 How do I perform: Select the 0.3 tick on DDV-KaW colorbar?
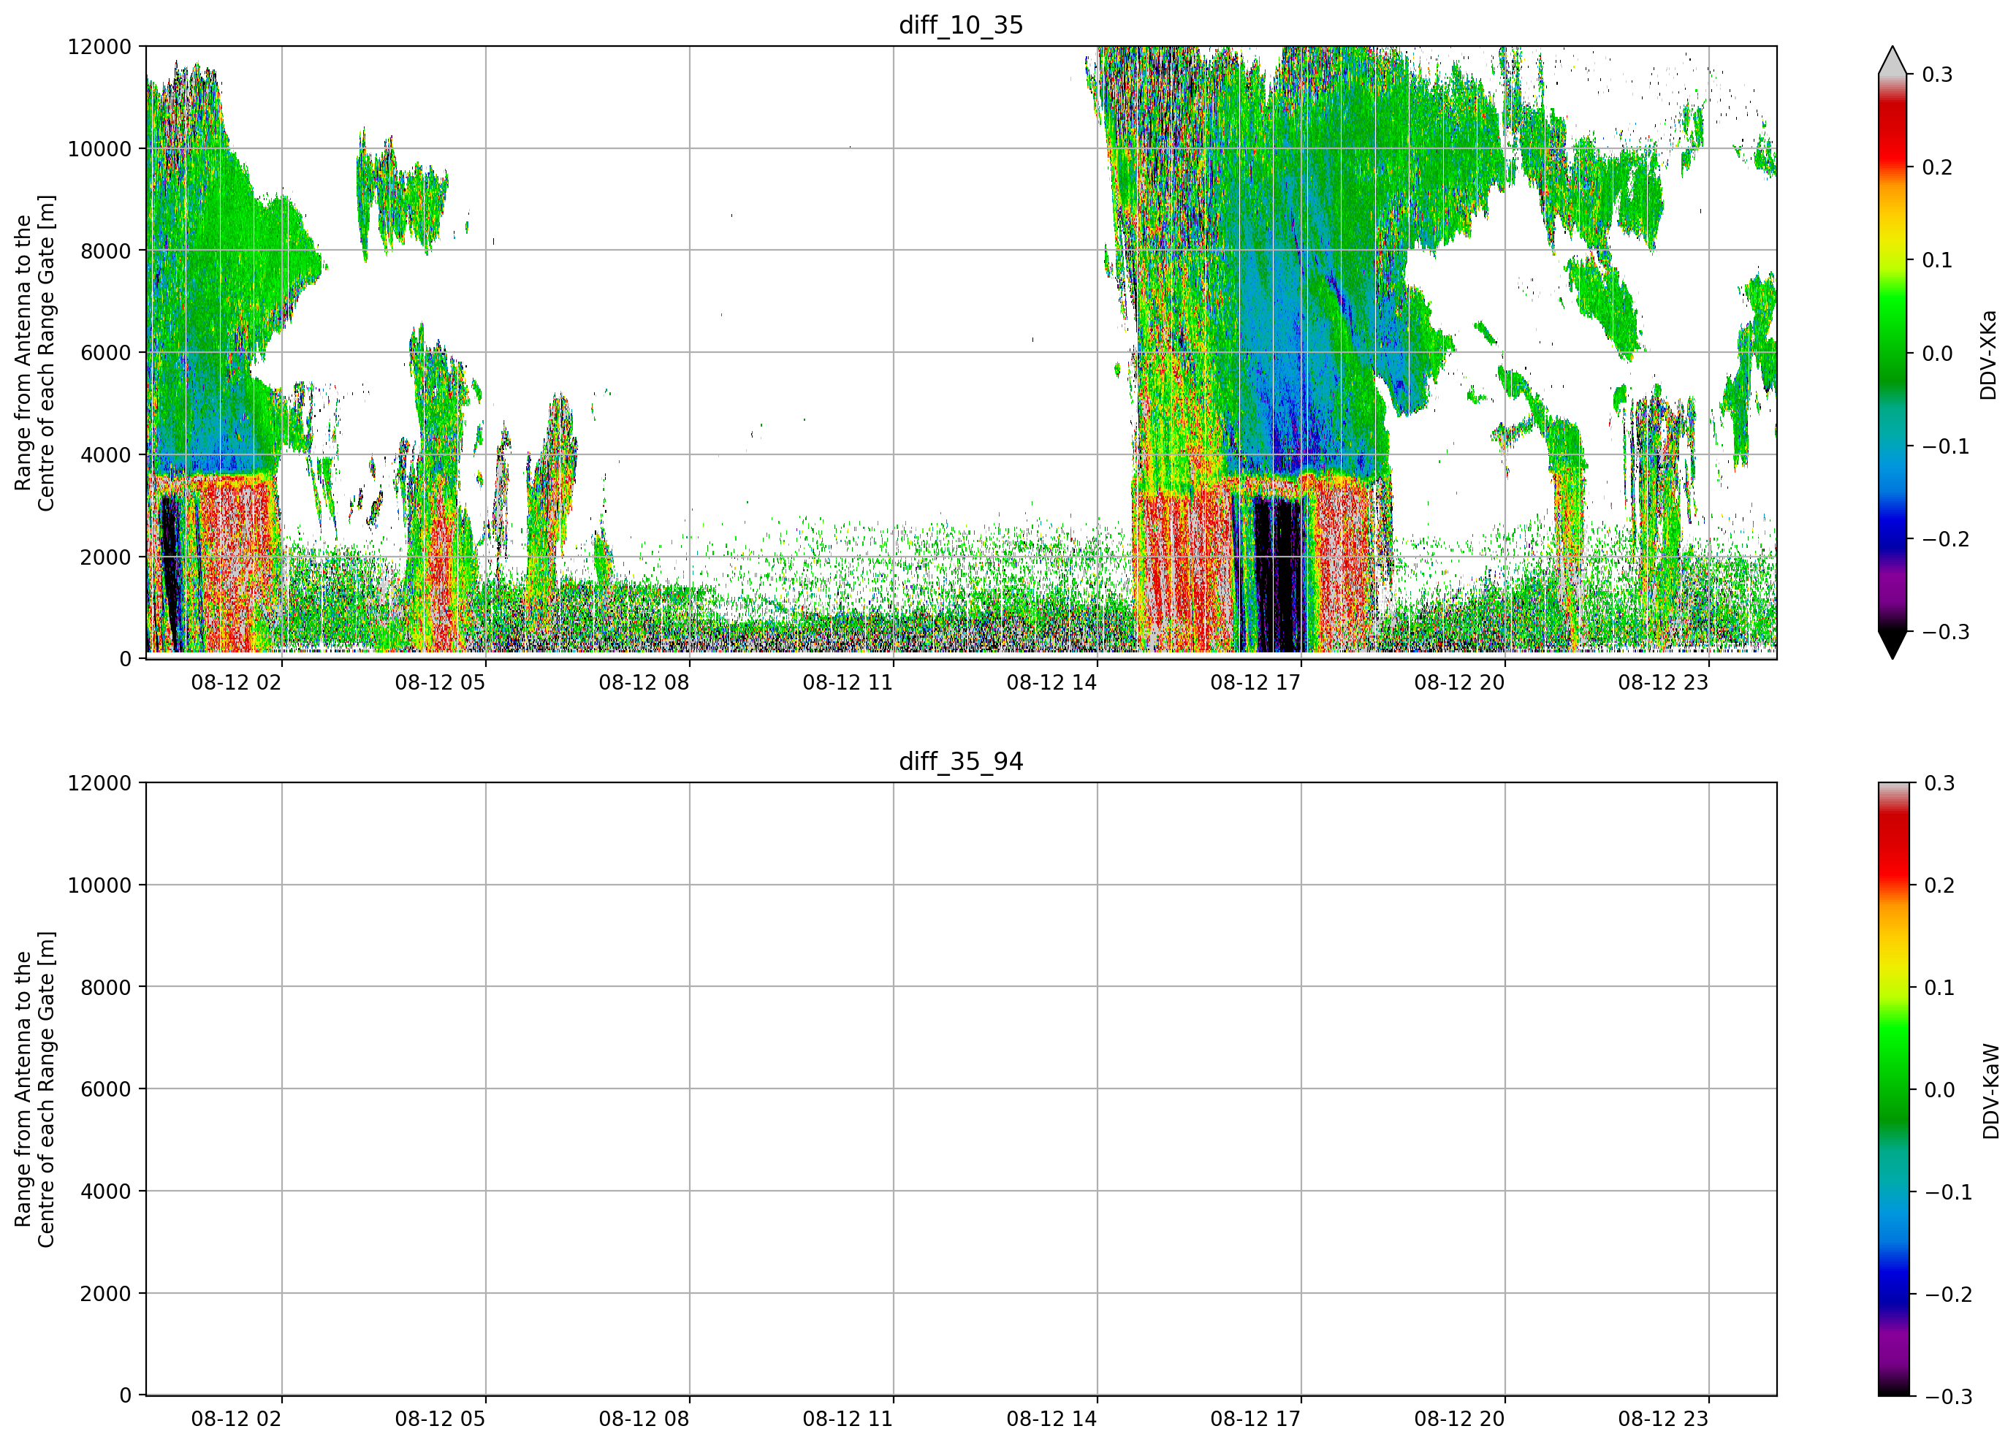coord(1939,783)
